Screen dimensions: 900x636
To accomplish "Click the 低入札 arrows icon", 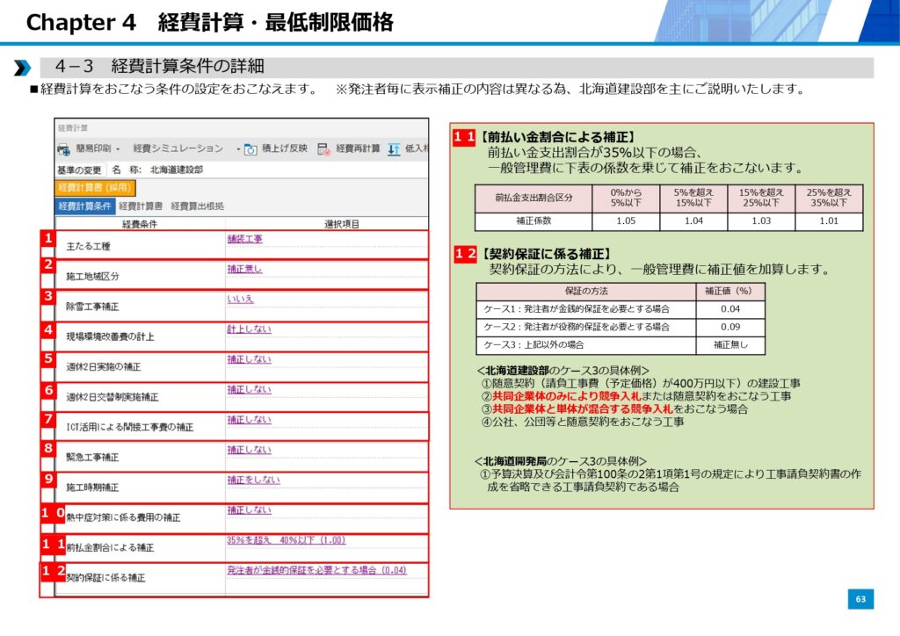I will (394, 149).
